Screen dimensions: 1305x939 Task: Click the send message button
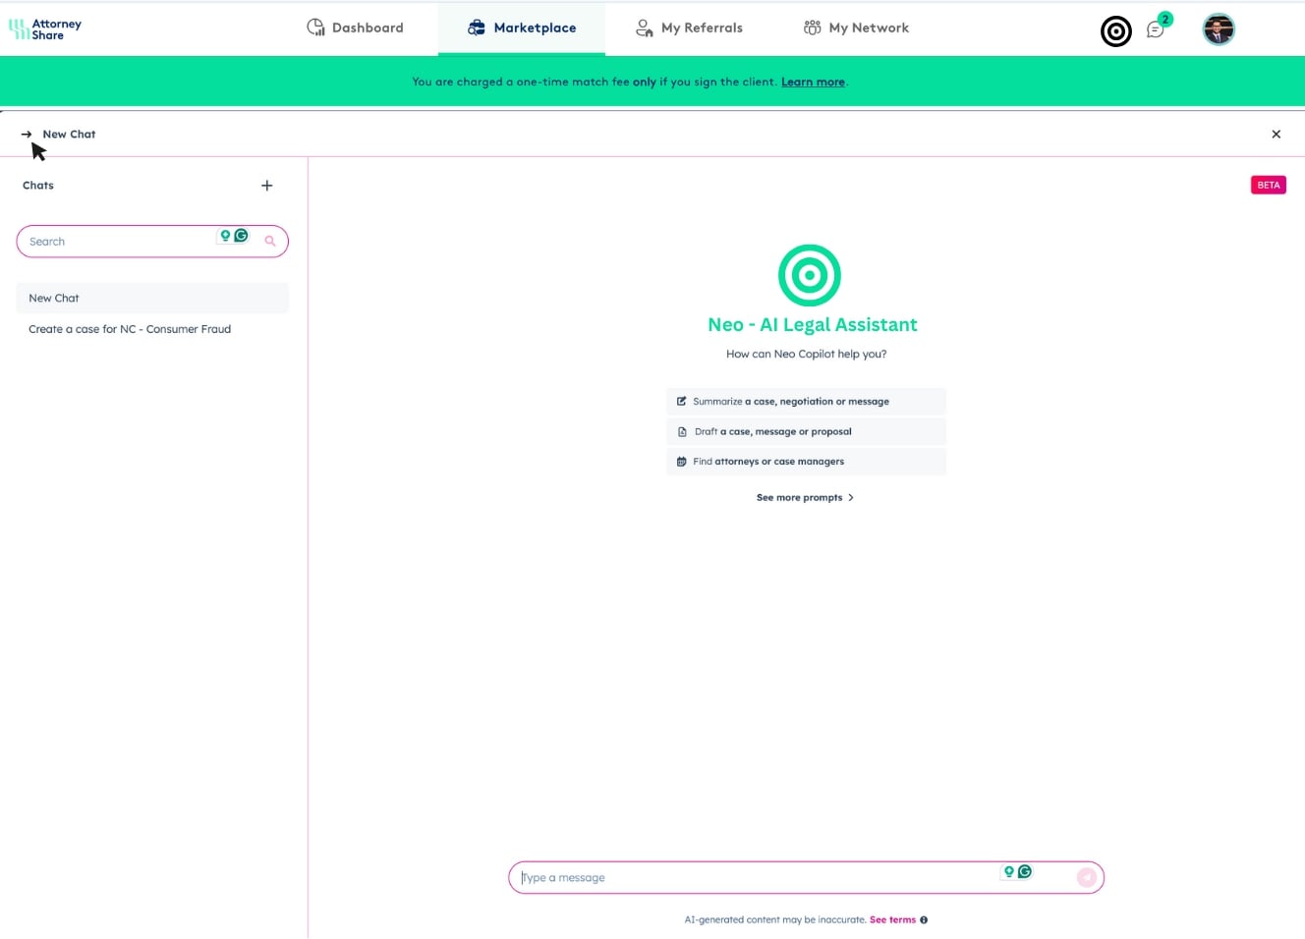pyautogui.click(x=1086, y=878)
